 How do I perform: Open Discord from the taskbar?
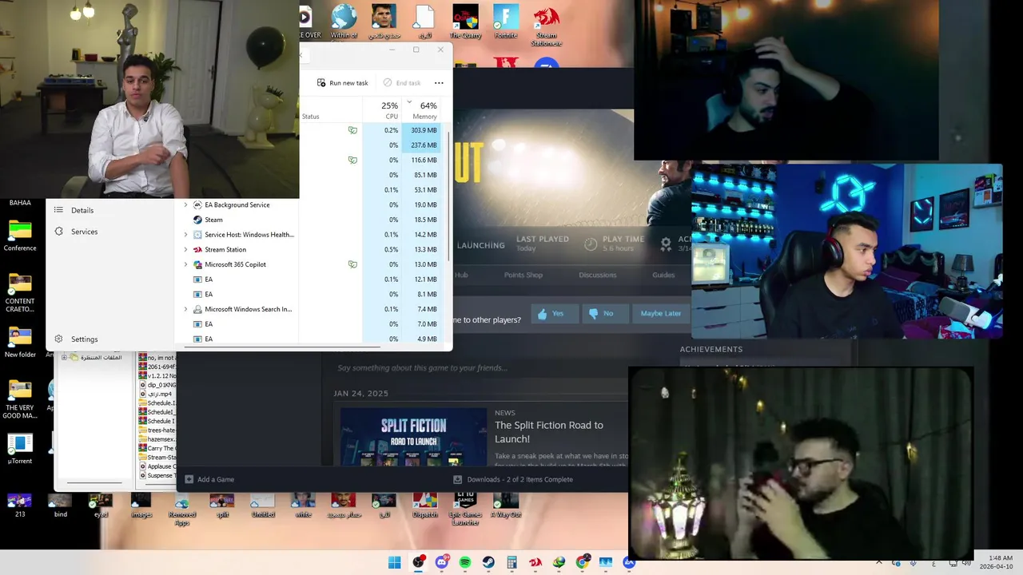pos(442,562)
